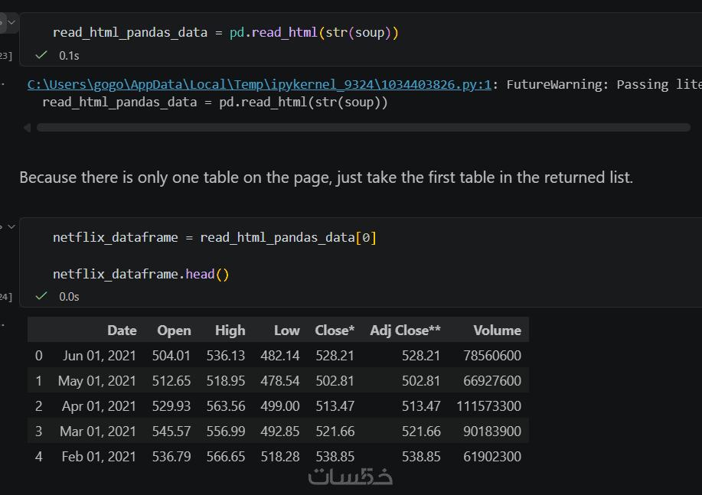The width and height of the screenshot is (702, 495).
Task: Click the read_html_pandas_data[0] assignment line
Action: 214,238
